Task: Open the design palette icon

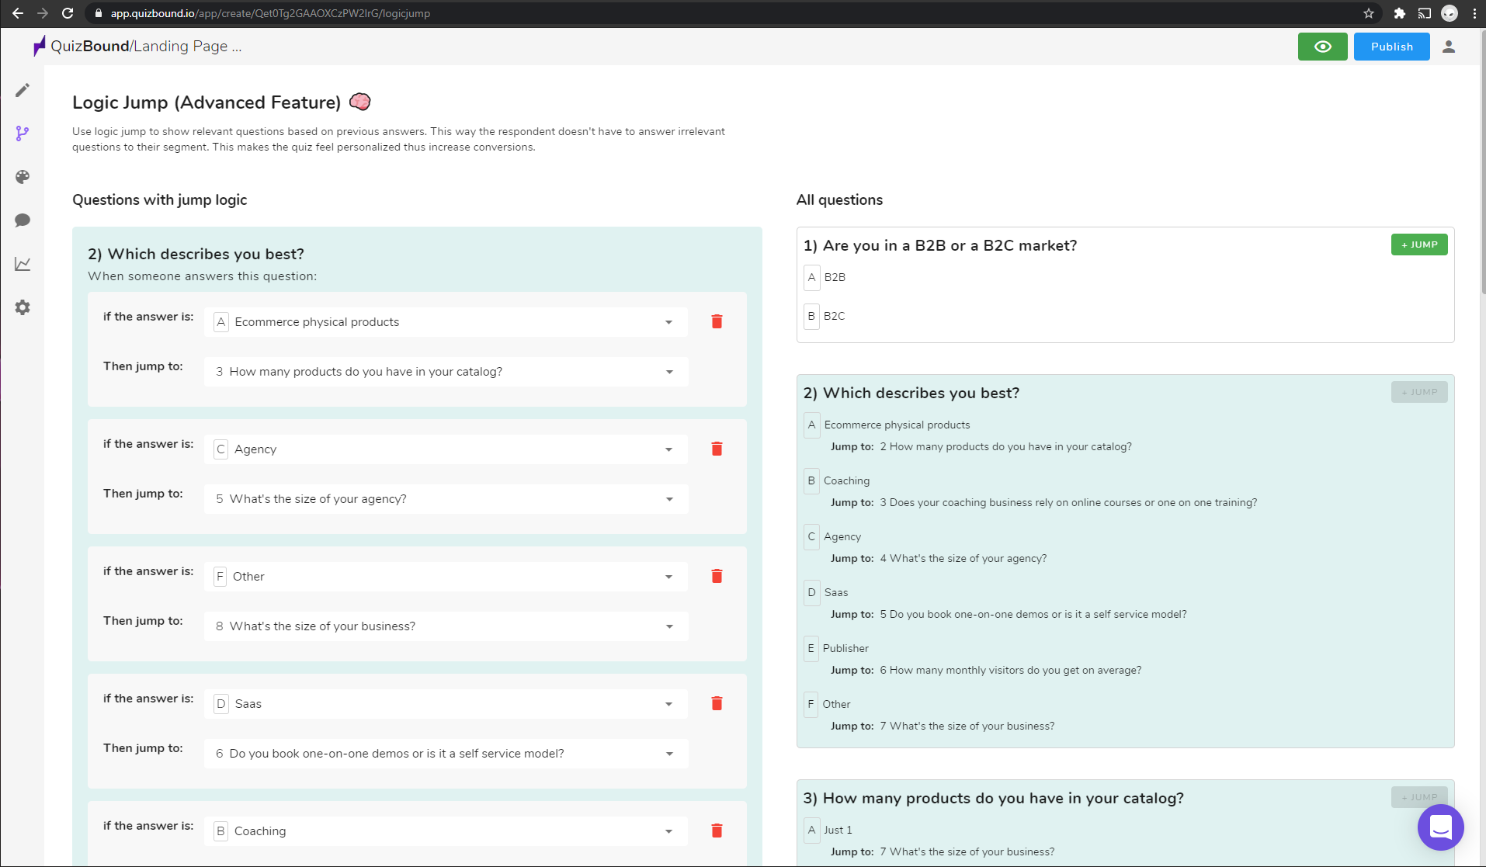Action: click(23, 177)
